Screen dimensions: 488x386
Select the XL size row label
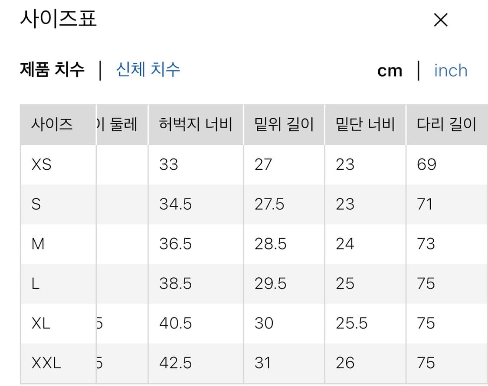pyautogui.click(x=41, y=323)
